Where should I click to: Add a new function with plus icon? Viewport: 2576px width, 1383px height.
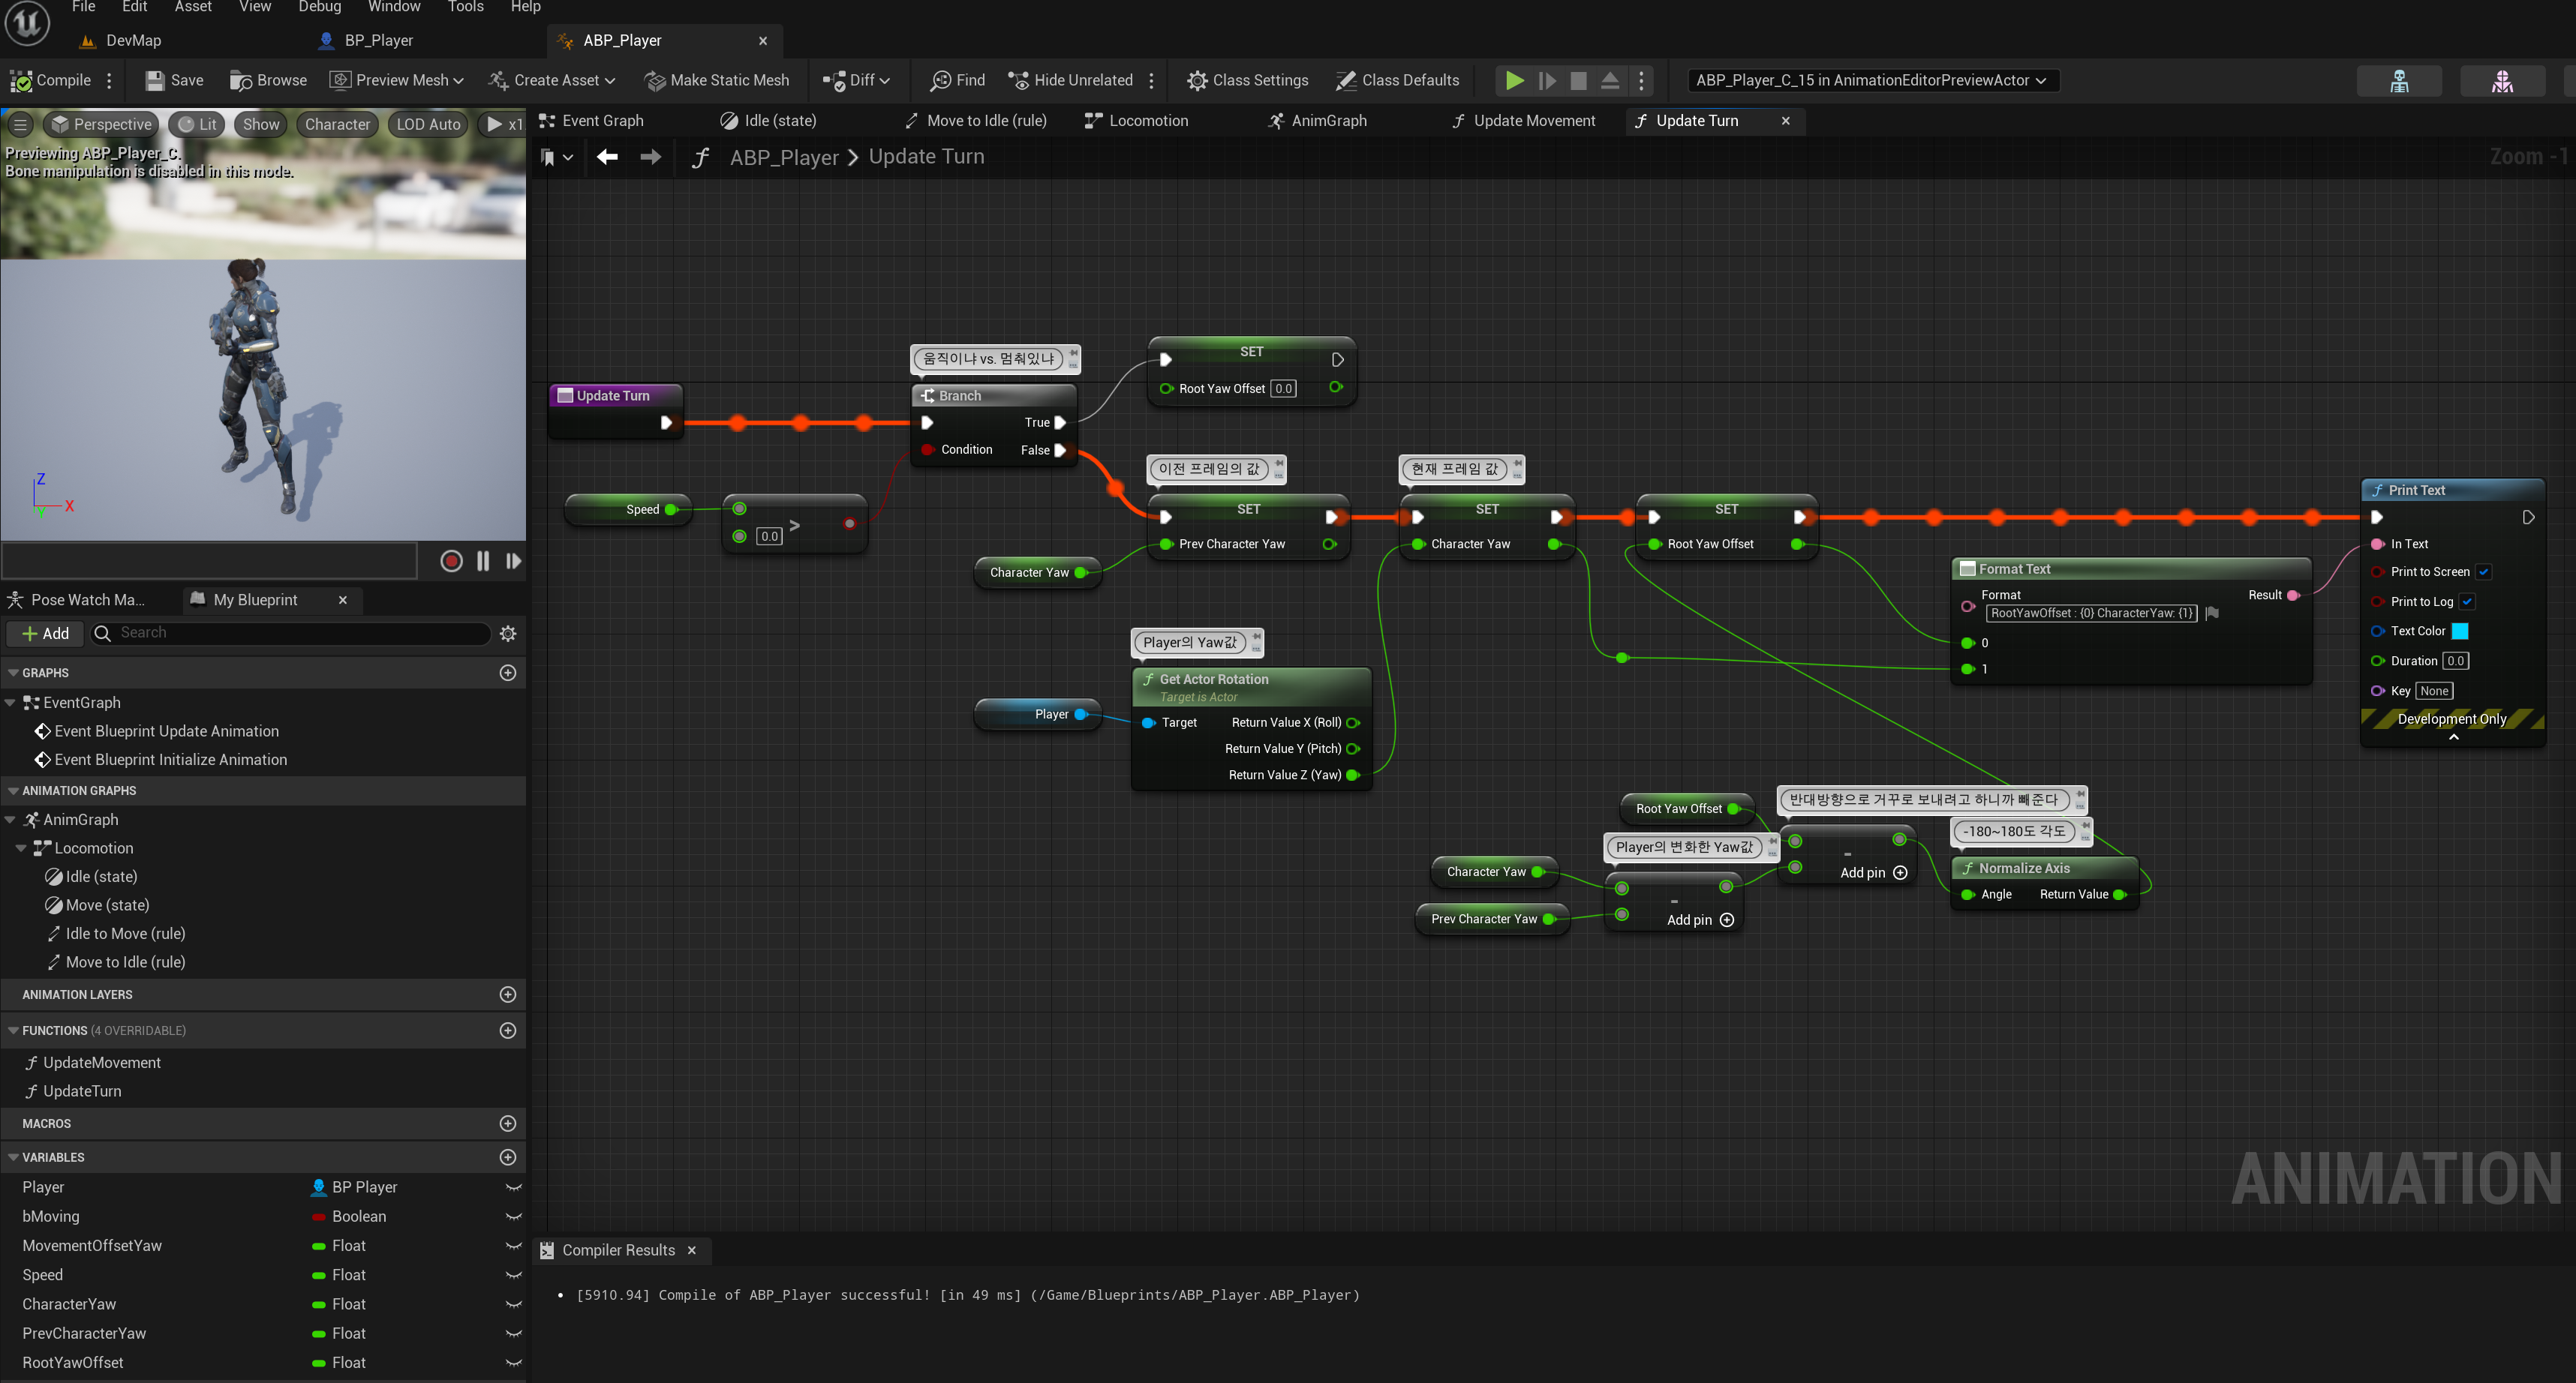click(x=508, y=1030)
